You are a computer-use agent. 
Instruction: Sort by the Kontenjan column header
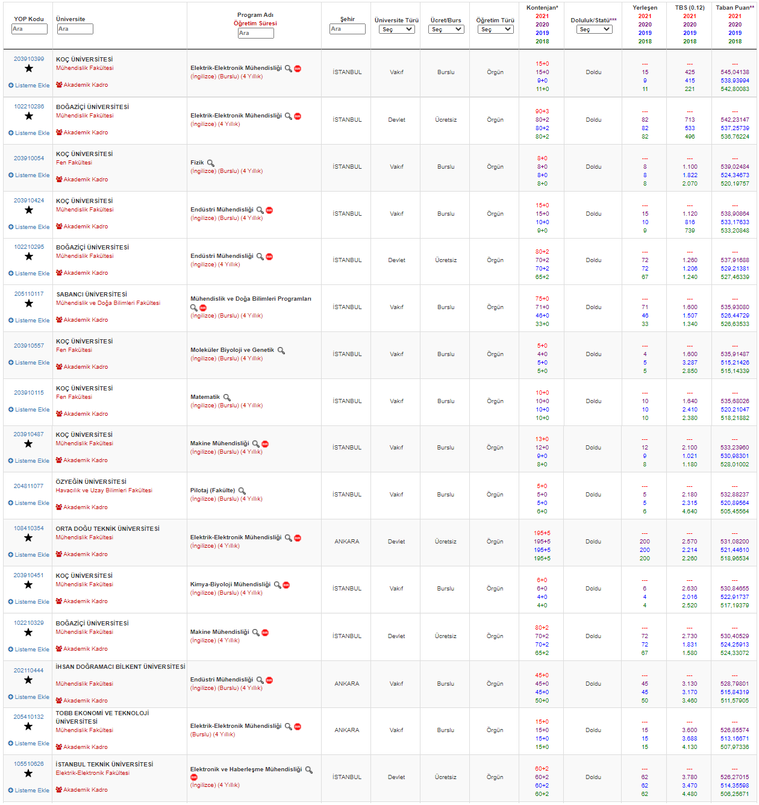(x=542, y=8)
